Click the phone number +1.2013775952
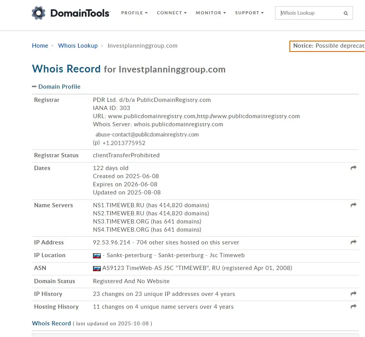 tap(124, 143)
